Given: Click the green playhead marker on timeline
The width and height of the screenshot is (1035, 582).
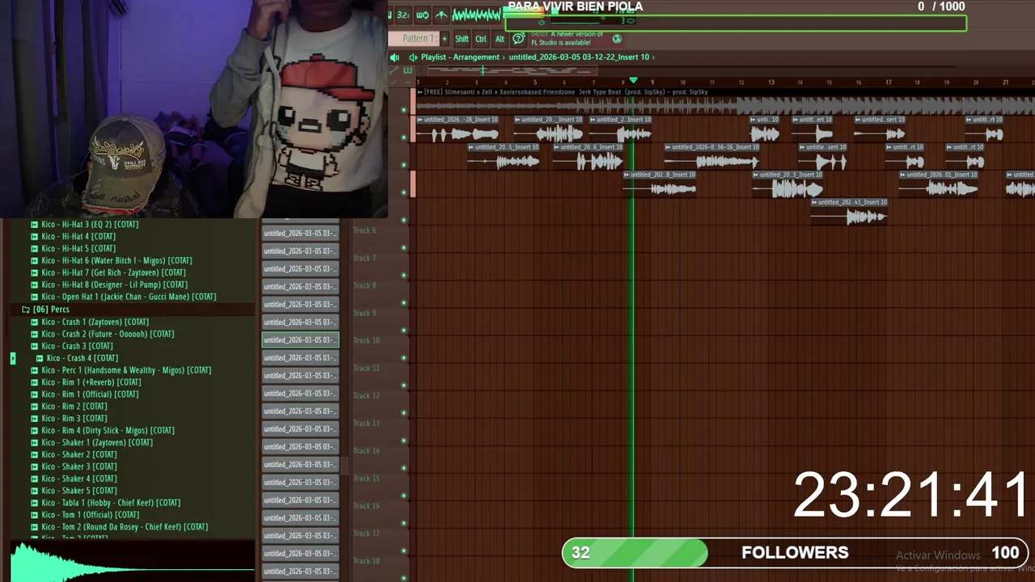Looking at the screenshot, I should tap(633, 80).
